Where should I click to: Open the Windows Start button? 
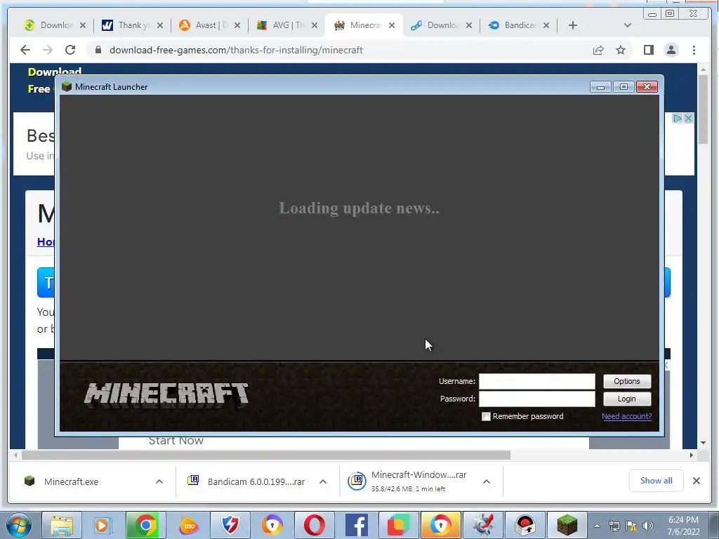pos(19,525)
